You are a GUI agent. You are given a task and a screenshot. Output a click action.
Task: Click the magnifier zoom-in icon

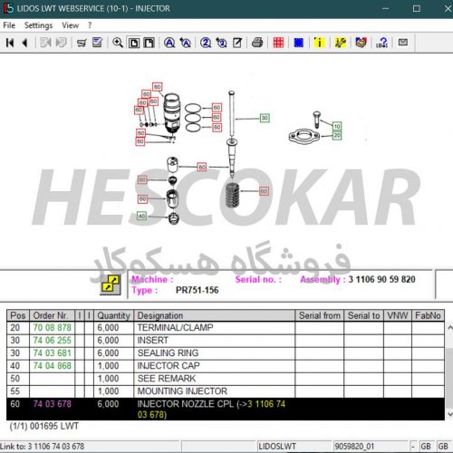[118, 43]
